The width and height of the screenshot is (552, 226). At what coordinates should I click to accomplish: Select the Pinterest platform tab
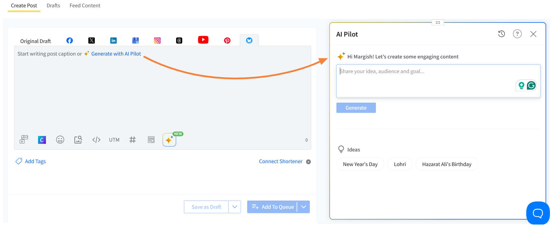click(x=227, y=41)
